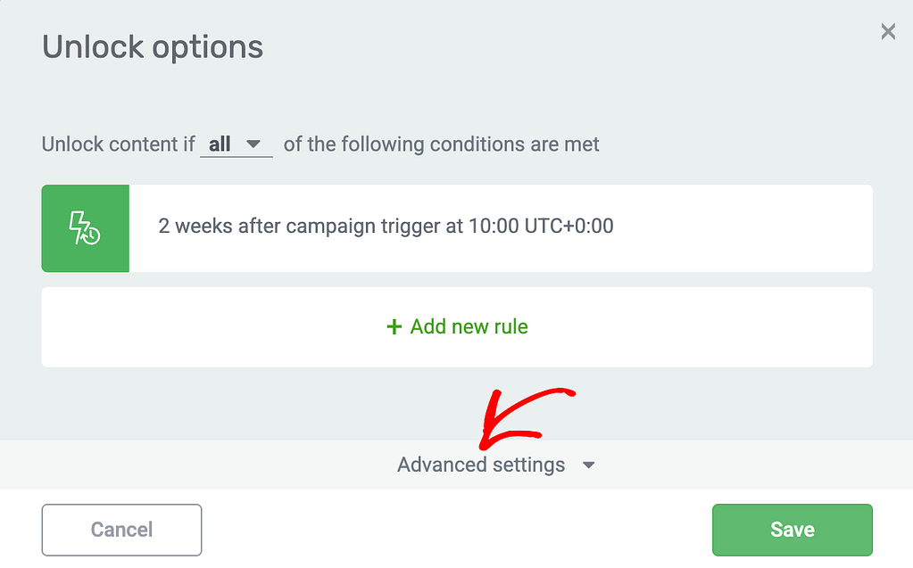Screen dimensions: 913x568
Task: Click the green campaign trigger timer icon
Action: [x=85, y=228]
